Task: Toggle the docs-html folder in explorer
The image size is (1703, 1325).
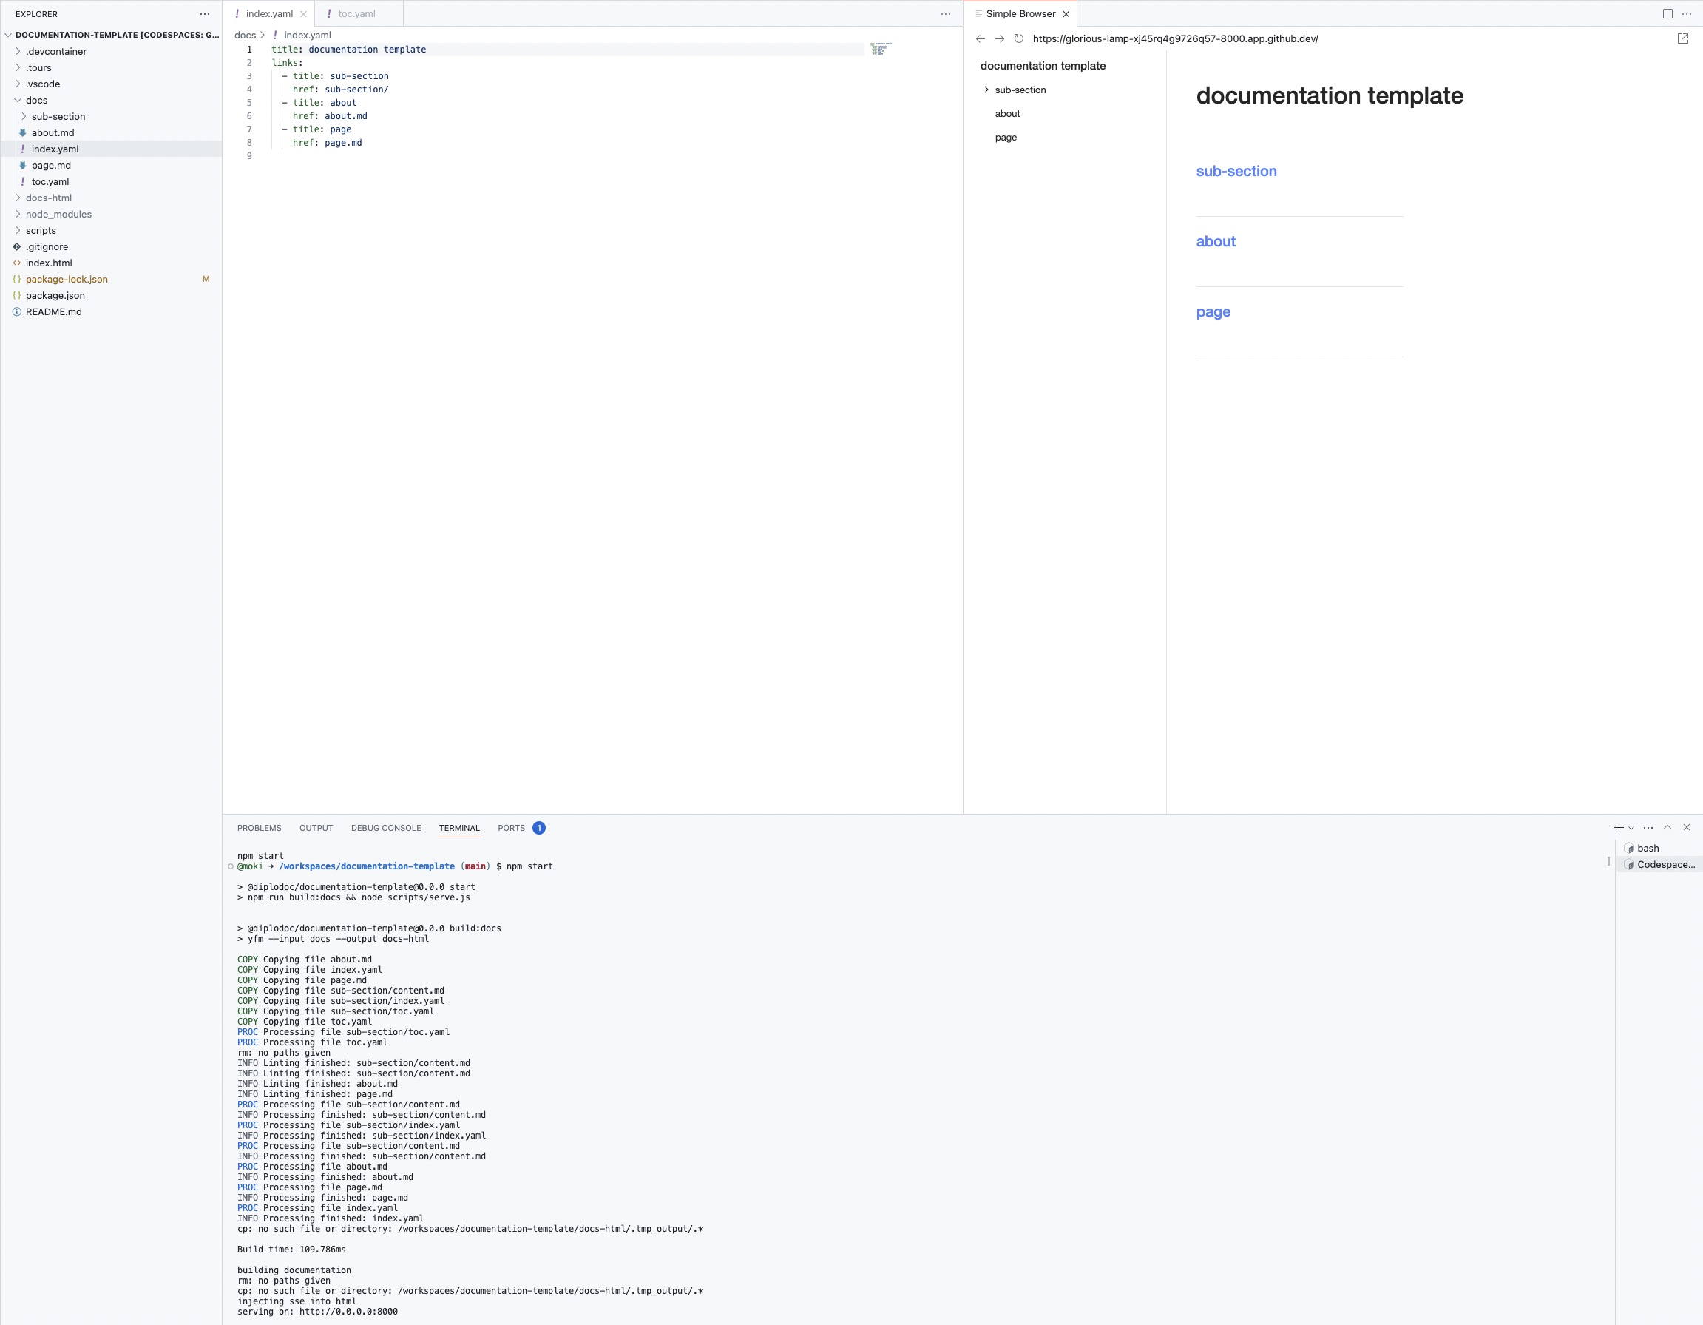Action: [47, 196]
